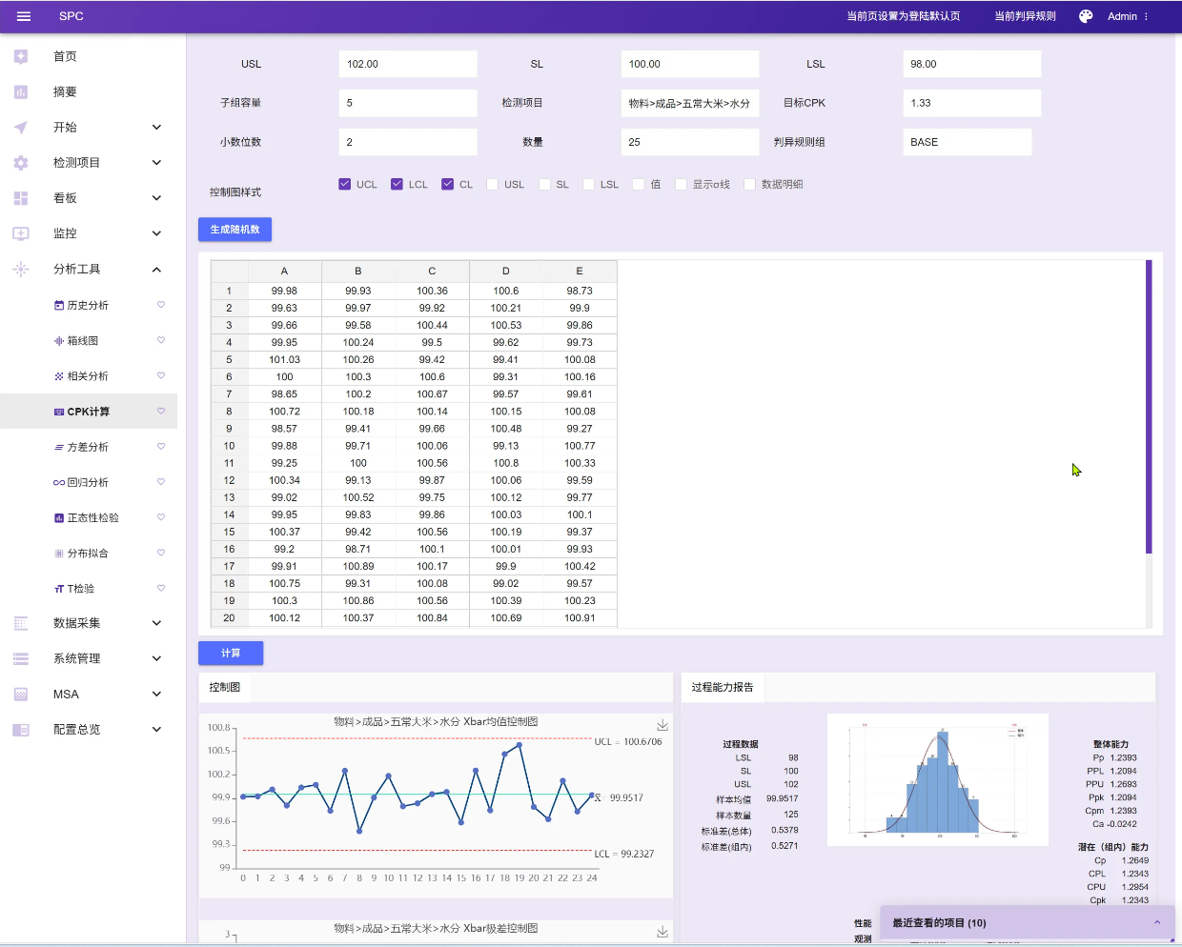Favorite 历史分析 with its heart icon
The width and height of the screenshot is (1182, 947).
(161, 305)
